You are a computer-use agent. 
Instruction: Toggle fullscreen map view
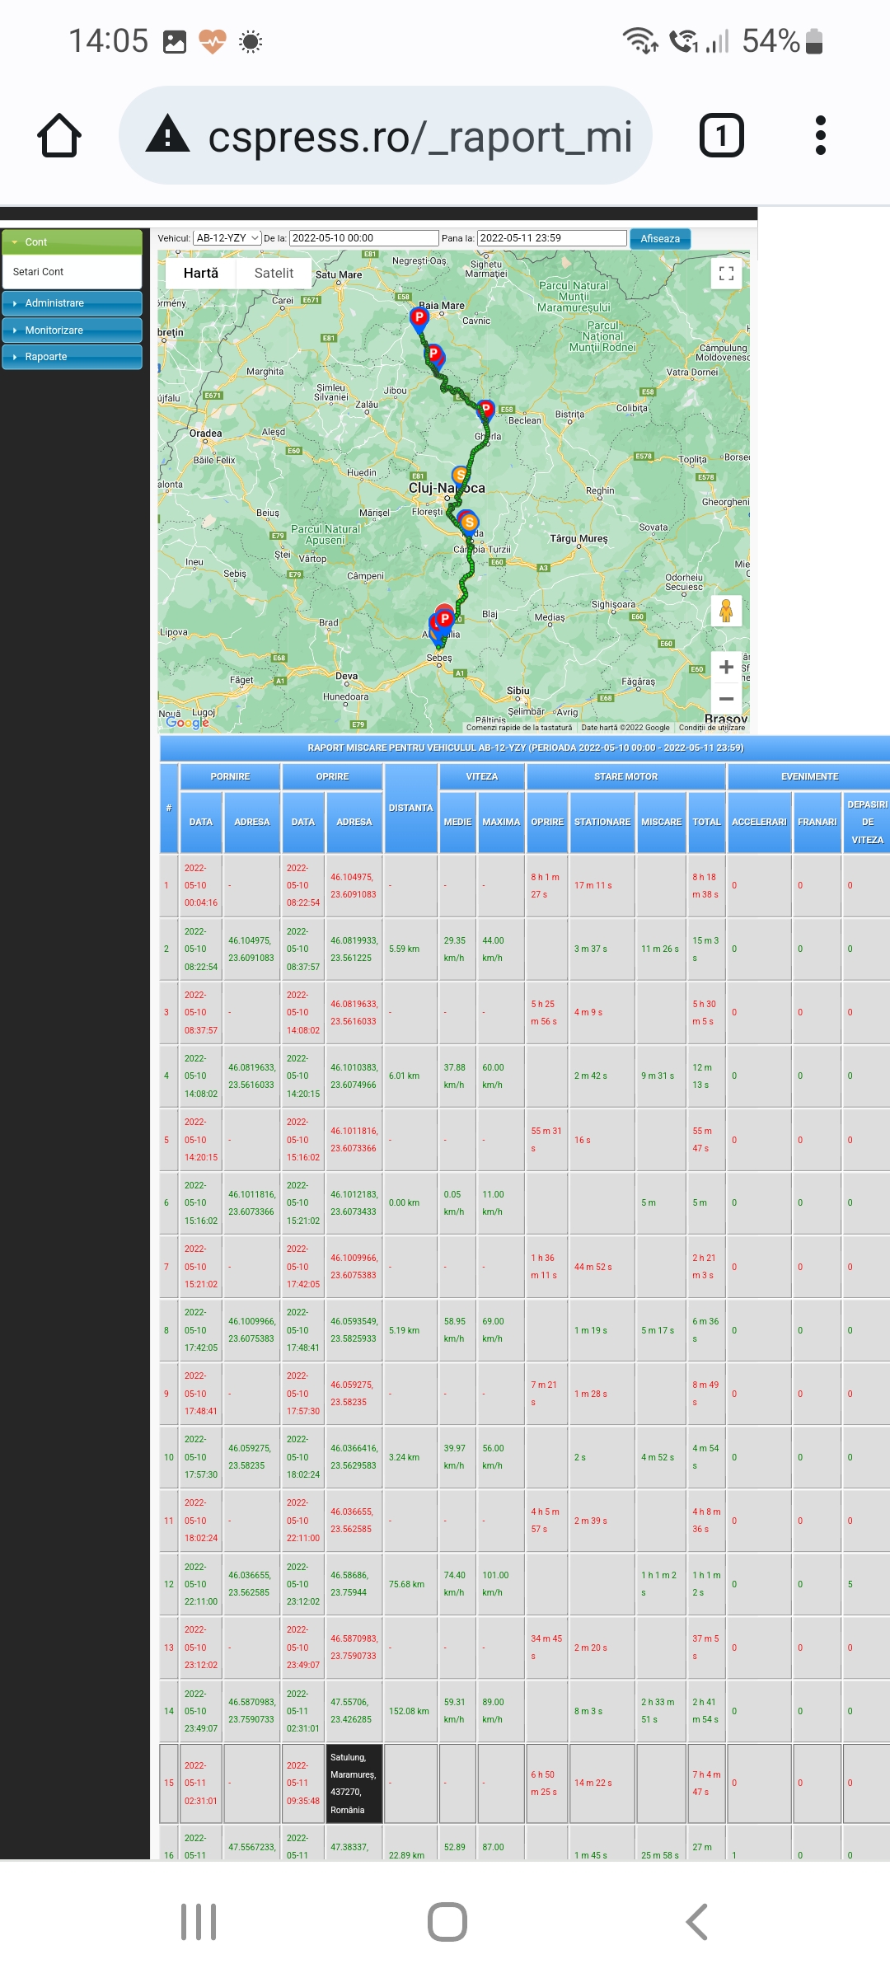point(726,274)
